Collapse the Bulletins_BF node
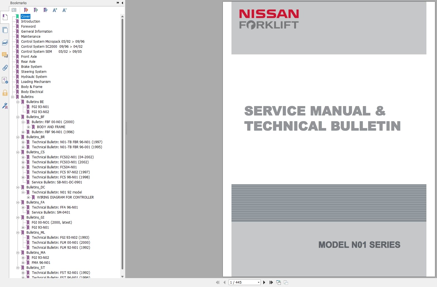Image resolution: width=437 pixels, height=287 pixels. pos(18,117)
